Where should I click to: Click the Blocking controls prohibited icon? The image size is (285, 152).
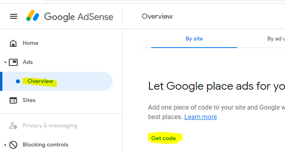coord(13,145)
